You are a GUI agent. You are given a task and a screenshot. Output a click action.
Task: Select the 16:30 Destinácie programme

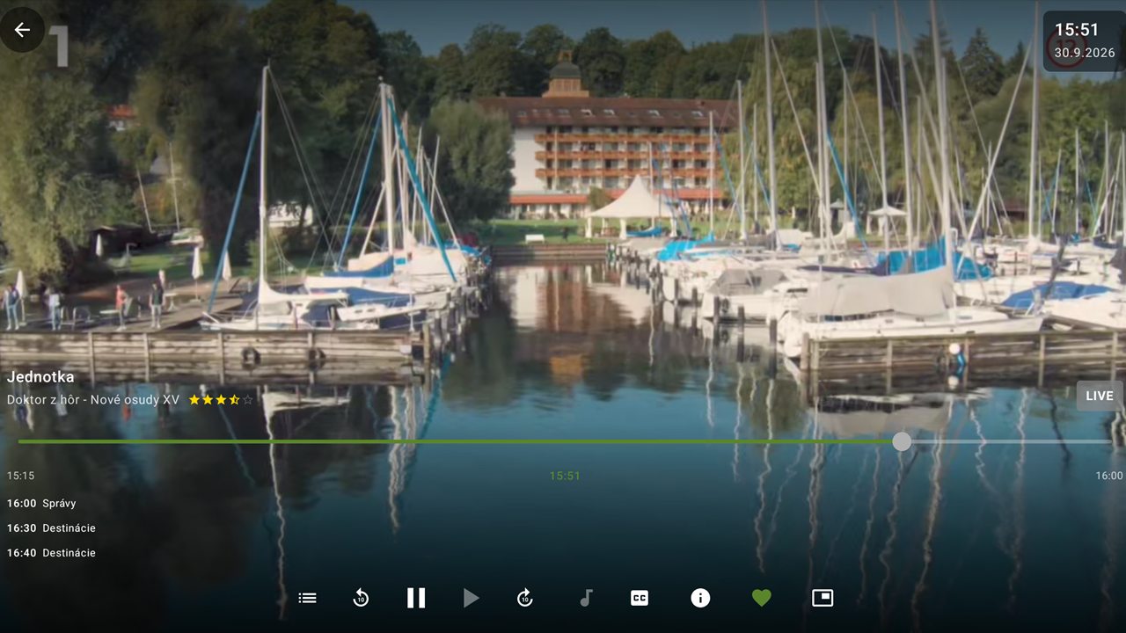pyautogui.click(x=51, y=528)
